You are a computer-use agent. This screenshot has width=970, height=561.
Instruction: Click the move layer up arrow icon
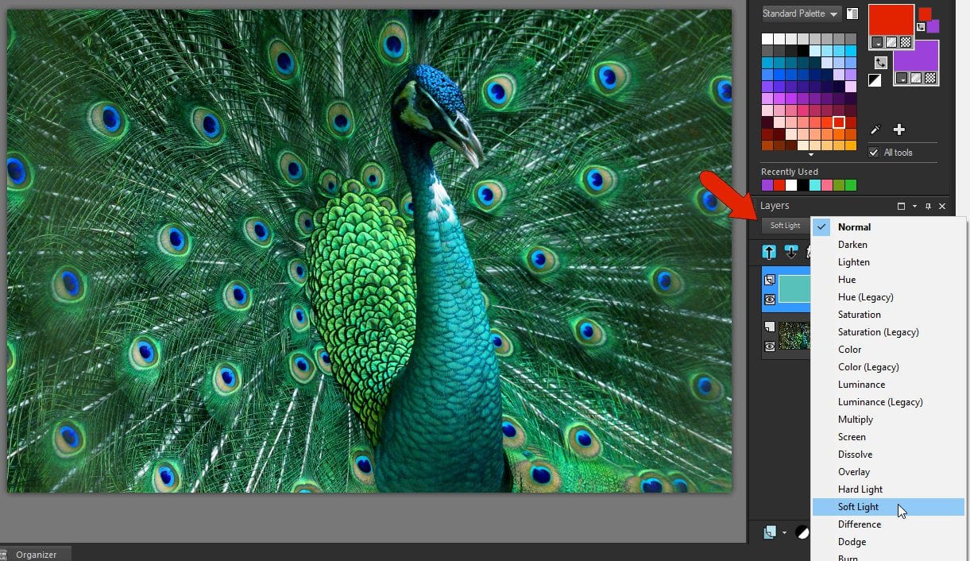pos(769,251)
